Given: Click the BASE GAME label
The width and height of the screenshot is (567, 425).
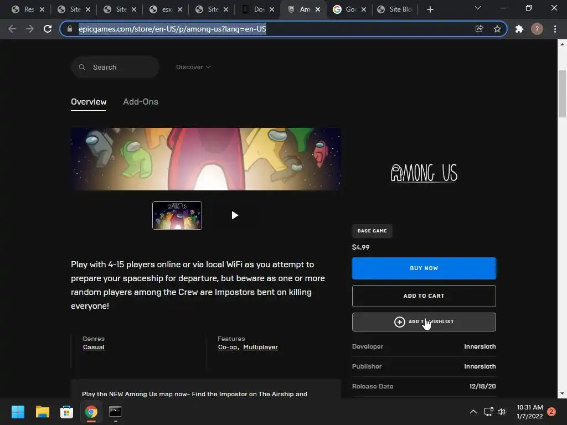Looking at the screenshot, I should [x=372, y=231].
